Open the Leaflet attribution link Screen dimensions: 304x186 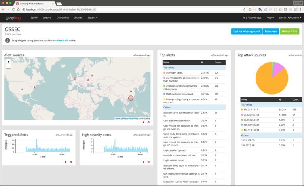pyautogui.click(x=117, y=118)
